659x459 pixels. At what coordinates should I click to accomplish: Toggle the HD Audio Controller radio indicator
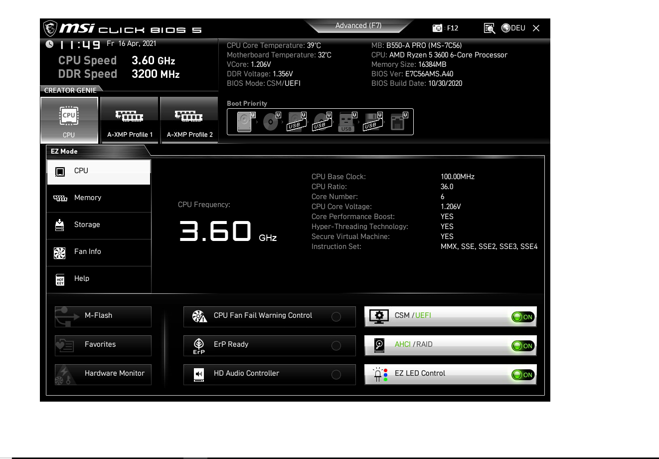[336, 375]
